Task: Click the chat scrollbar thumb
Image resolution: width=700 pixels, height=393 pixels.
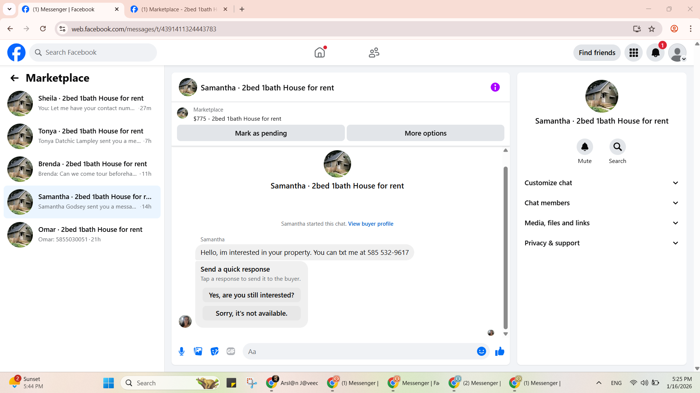Action: pos(505,248)
